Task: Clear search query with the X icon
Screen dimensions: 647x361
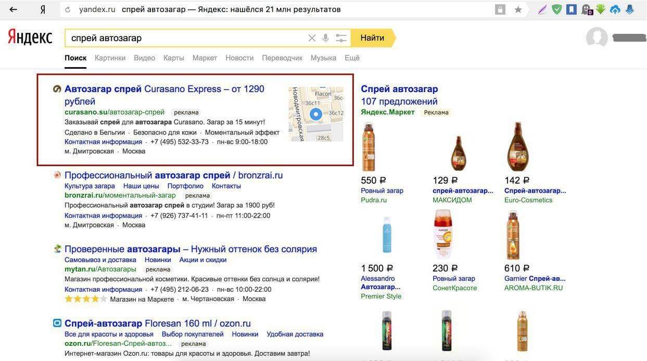Action: (312, 38)
